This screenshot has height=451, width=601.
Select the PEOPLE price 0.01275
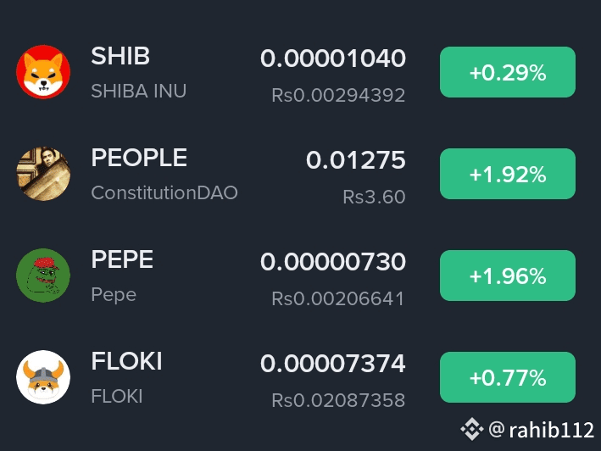coord(356,159)
